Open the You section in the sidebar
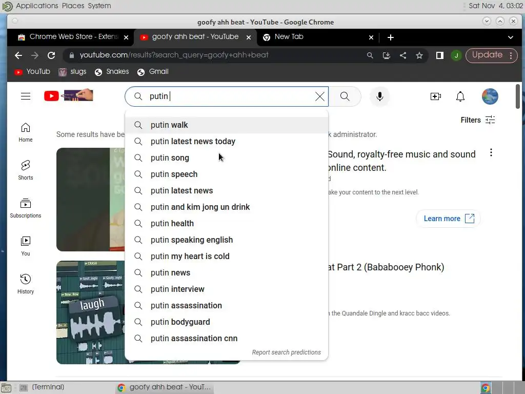This screenshot has width=525, height=394. (26, 246)
